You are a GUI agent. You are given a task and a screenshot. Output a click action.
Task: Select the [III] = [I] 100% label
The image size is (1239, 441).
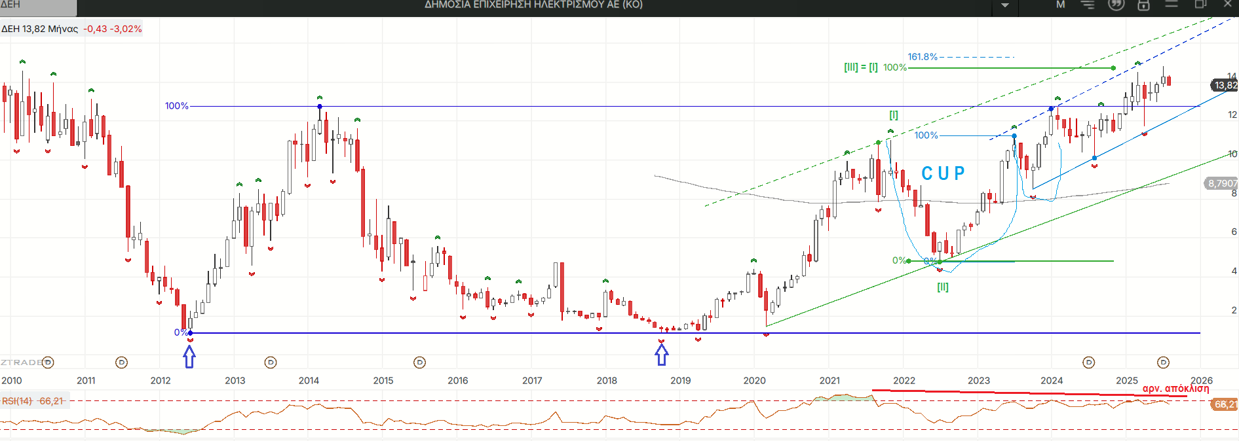point(875,67)
